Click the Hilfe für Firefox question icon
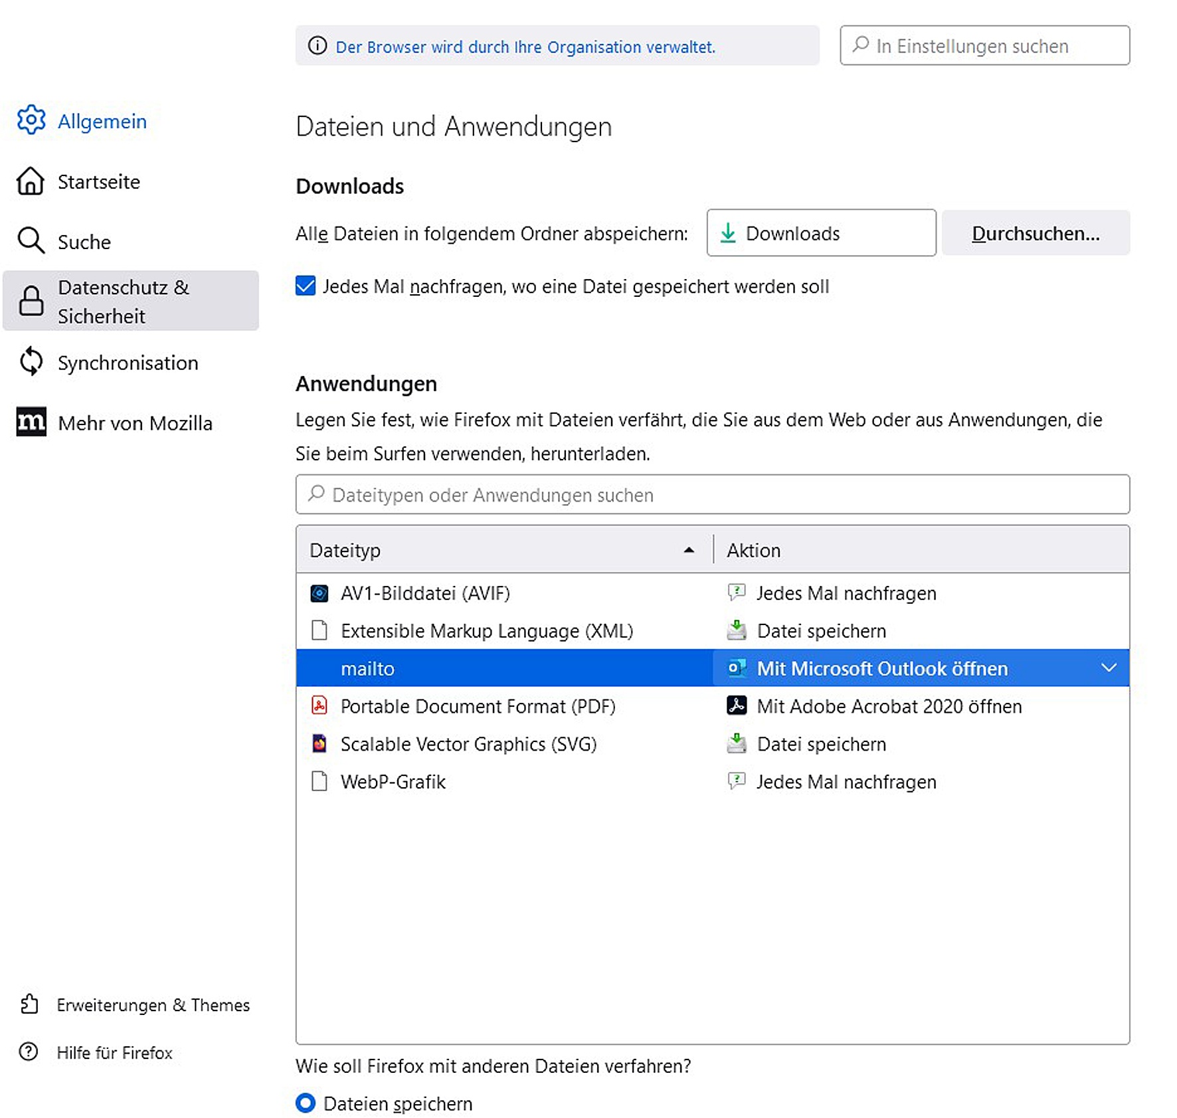Viewport: 1177px width, 1118px height. coord(29,1052)
